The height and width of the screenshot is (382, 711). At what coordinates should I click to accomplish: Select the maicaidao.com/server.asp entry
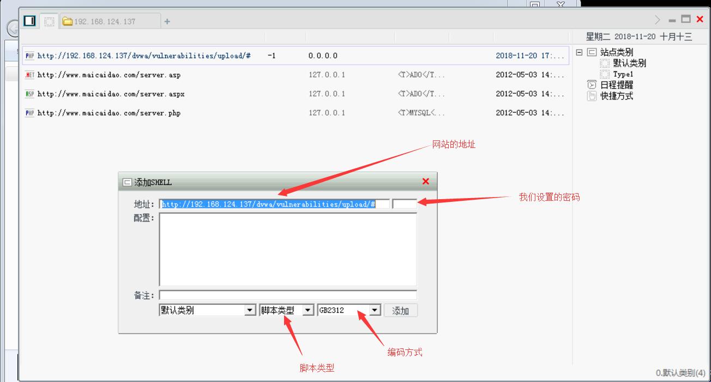pos(109,75)
